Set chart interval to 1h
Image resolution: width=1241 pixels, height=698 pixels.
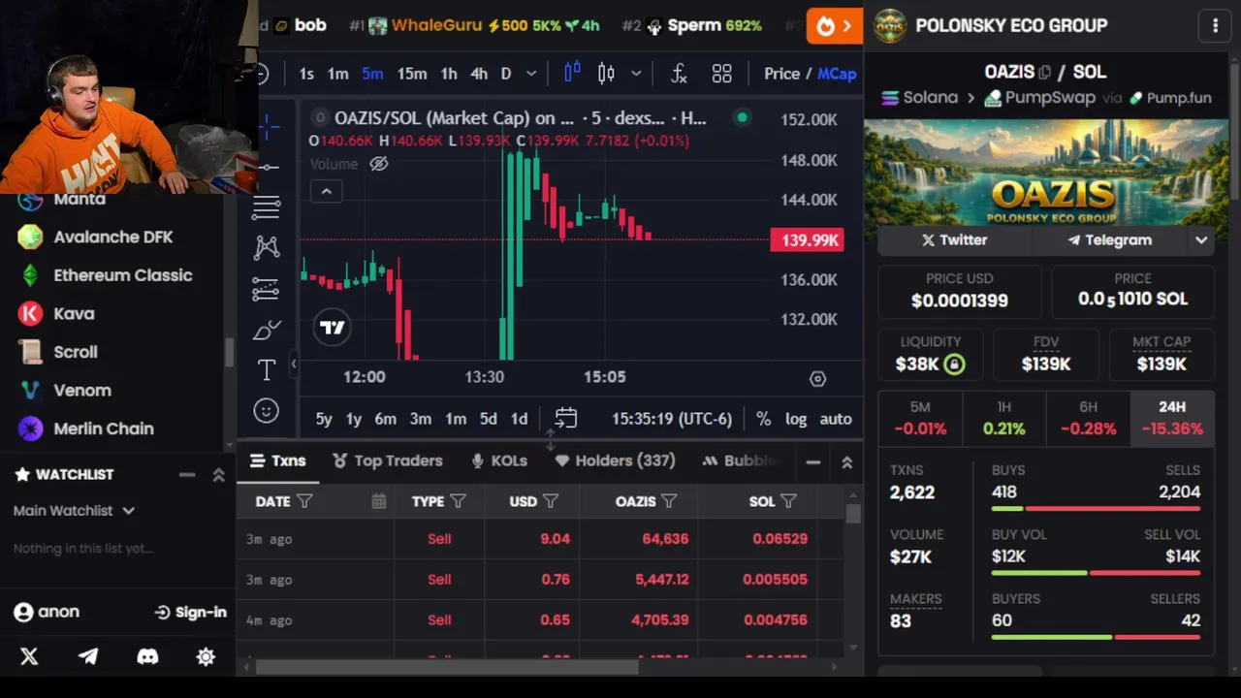pyautogui.click(x=449, y=74)
